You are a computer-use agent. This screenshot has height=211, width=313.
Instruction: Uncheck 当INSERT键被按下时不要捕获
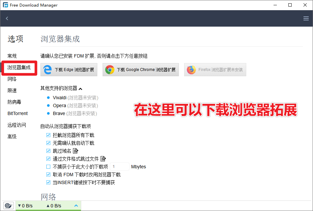point(48,182)
